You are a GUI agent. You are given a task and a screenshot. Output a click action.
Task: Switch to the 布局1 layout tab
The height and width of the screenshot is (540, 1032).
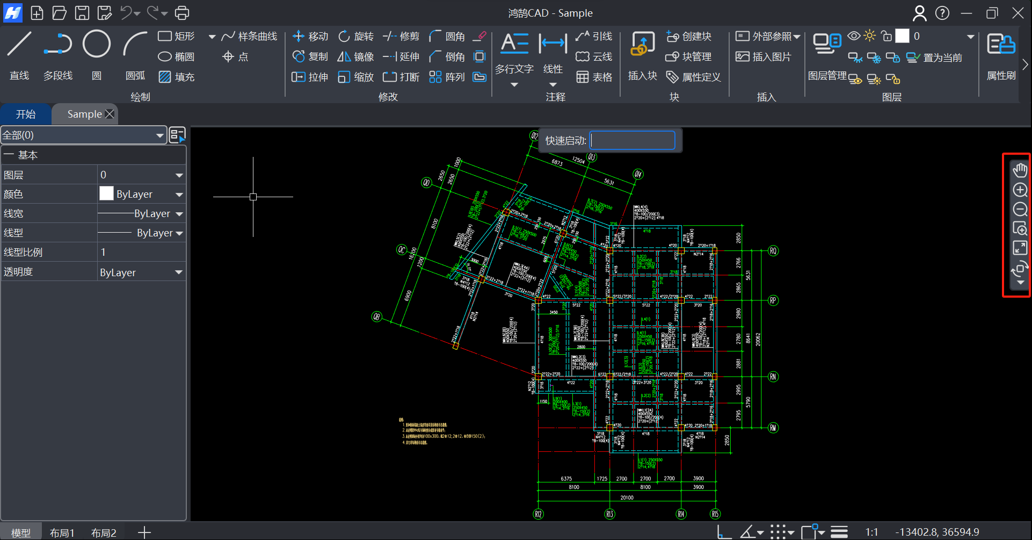click(62, 532)
